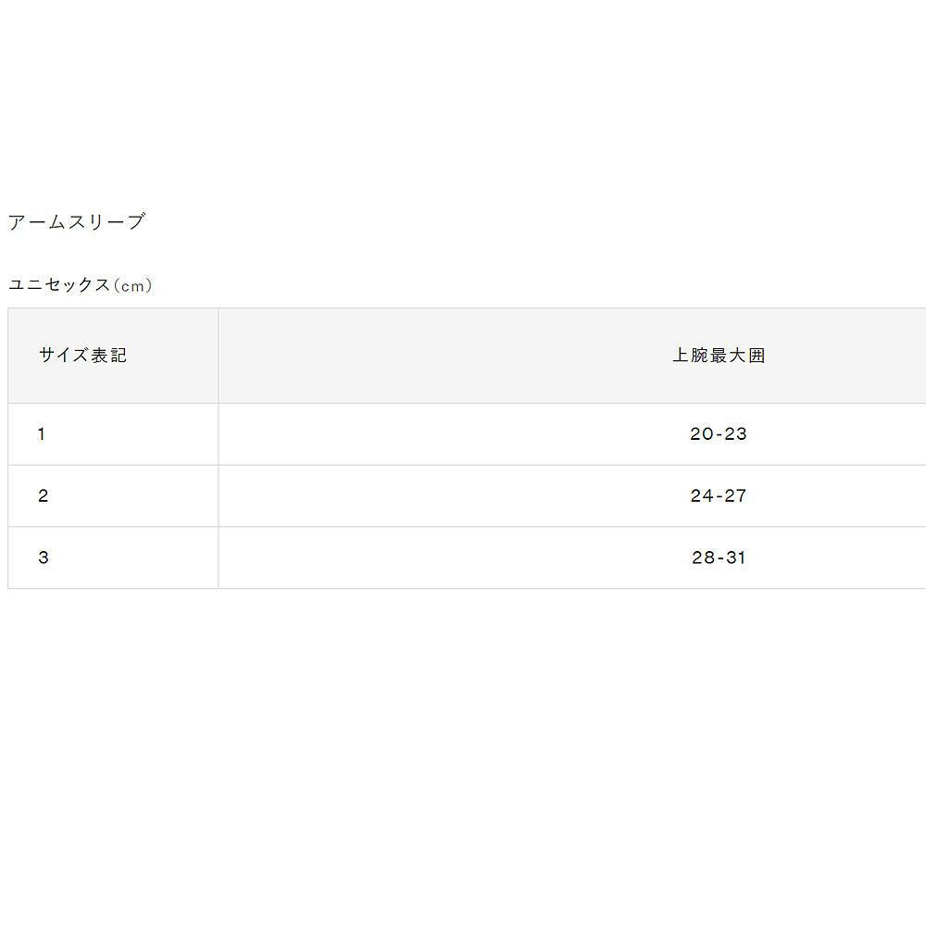Click the border line below the 24-27 row
The image size is (926, 926).
coord(463,527)
